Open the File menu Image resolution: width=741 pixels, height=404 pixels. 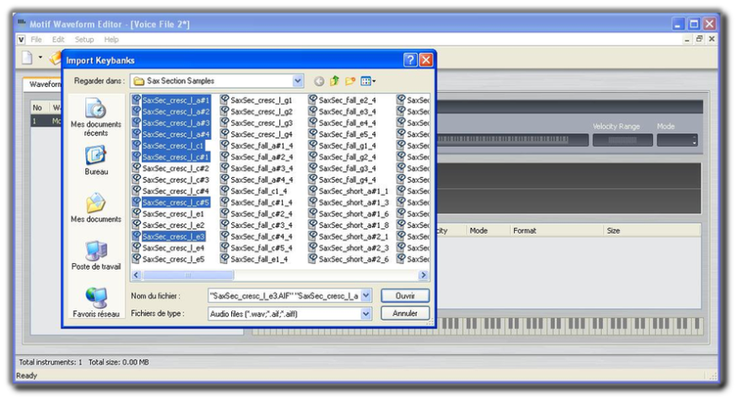(x=36, y=40)
